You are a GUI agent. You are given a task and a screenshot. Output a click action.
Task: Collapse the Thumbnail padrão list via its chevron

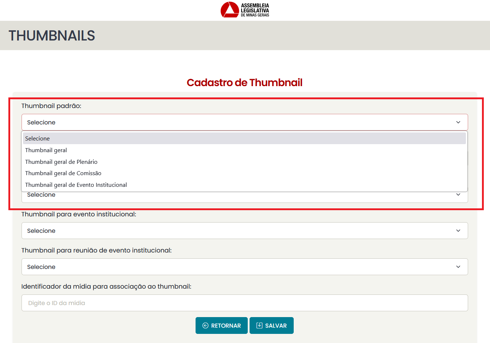coord(458,122)
